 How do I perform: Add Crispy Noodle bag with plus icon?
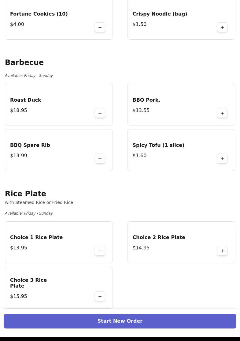point(222,27)
